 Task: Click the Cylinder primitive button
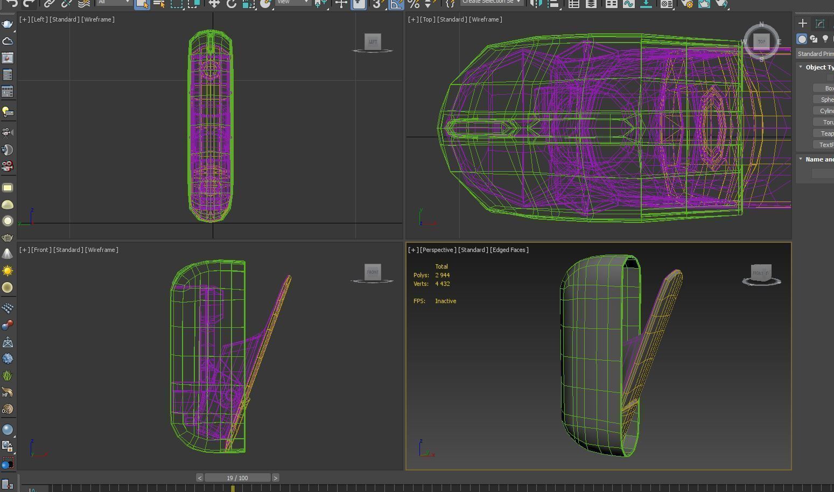click(824, 111)
